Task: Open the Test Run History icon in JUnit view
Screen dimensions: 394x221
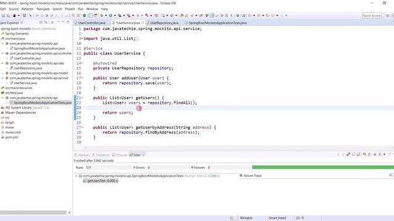Action: [x=380, y=154]
